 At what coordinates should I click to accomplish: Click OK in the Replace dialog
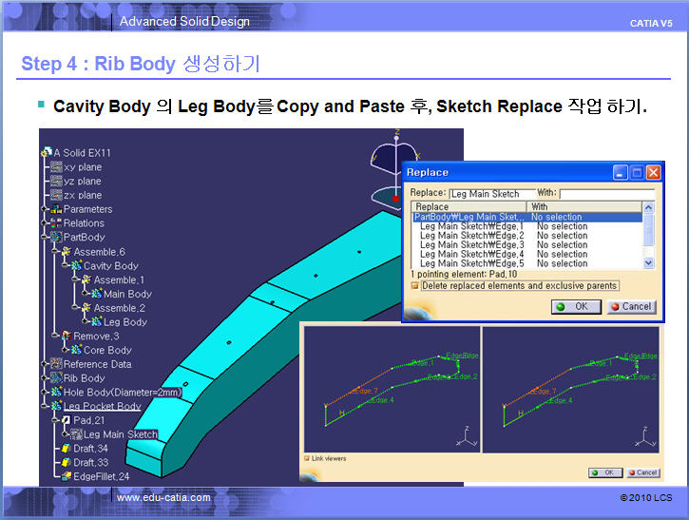tap(575, 307)
